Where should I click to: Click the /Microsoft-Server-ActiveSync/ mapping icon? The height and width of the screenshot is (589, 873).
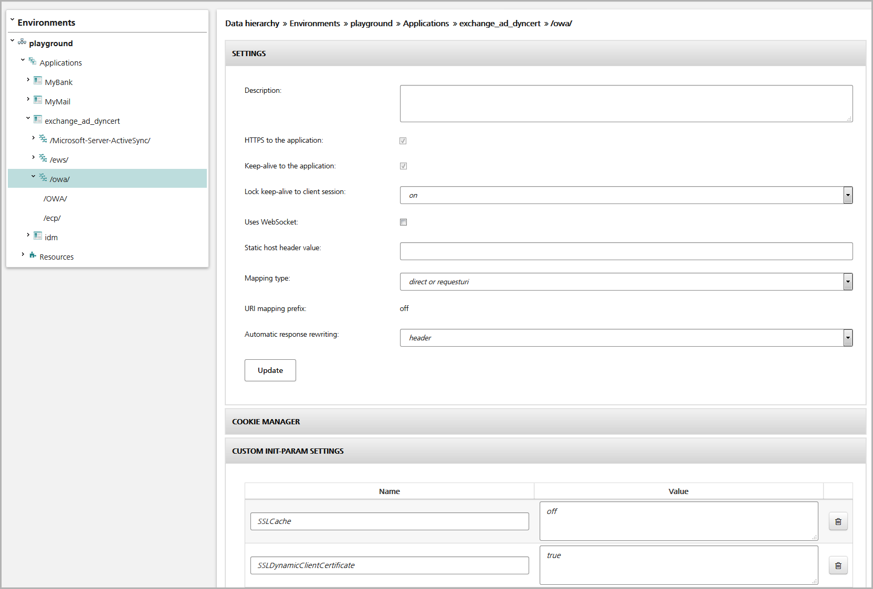(x=43, y=138)
